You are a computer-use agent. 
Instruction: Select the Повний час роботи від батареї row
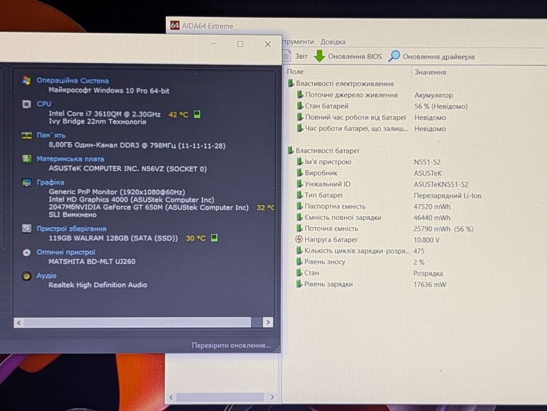coord(371,118)
